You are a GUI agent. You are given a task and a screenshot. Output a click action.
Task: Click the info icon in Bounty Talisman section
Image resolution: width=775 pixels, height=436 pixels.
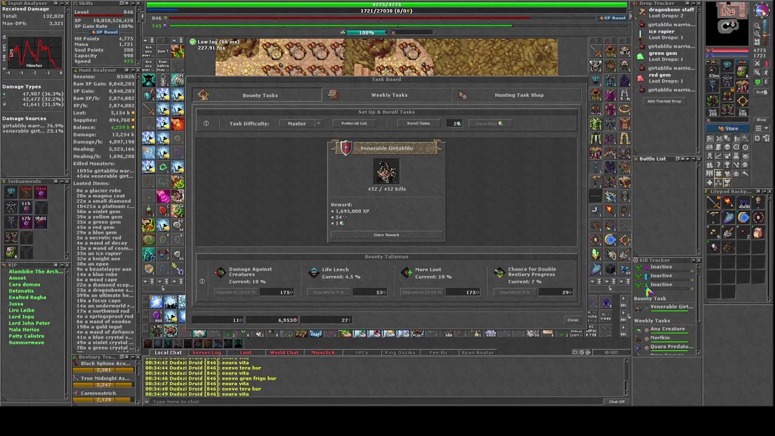tap(202, 281)
